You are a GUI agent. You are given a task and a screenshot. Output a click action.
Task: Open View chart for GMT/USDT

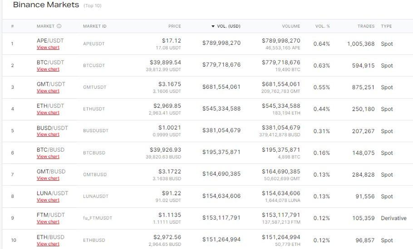coord(48,91)
